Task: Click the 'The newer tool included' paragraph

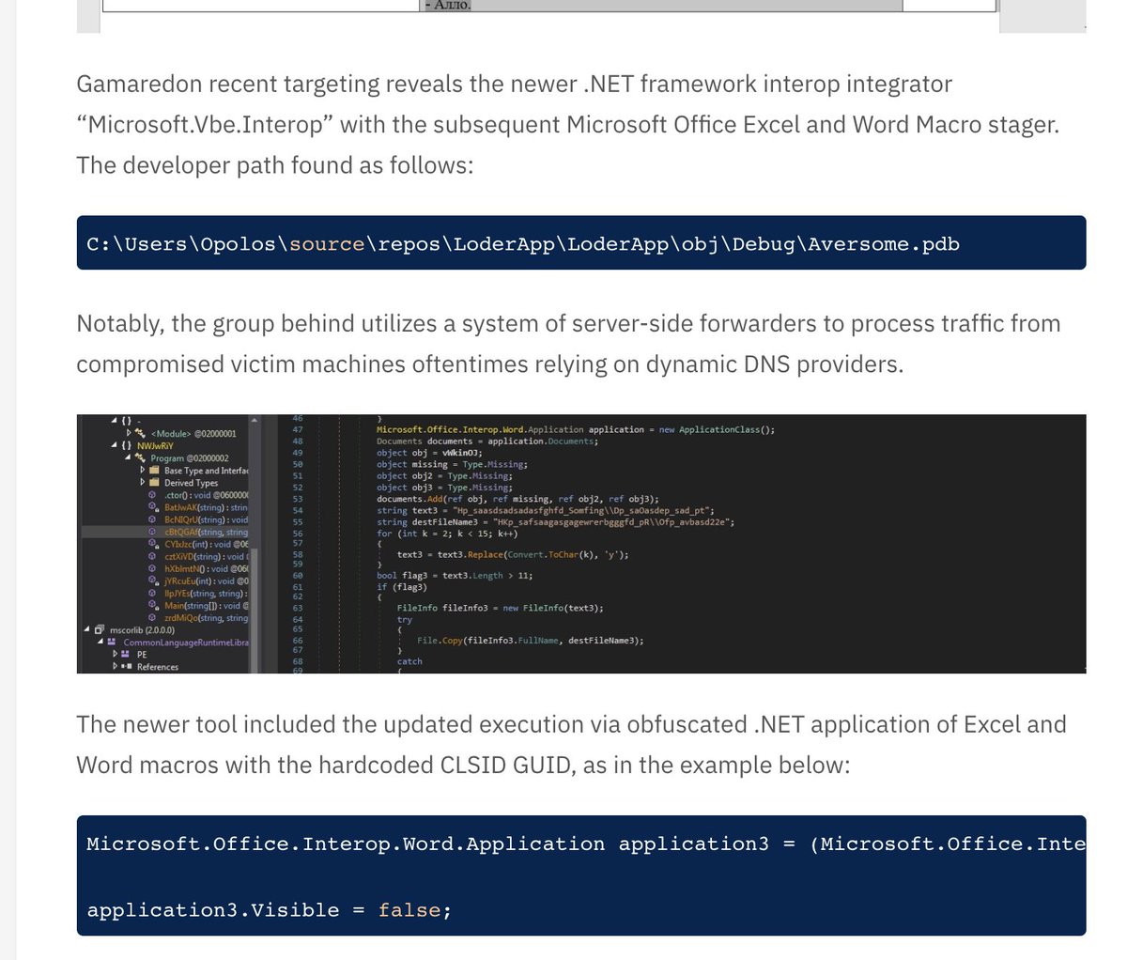Action: tap(571, 745)
